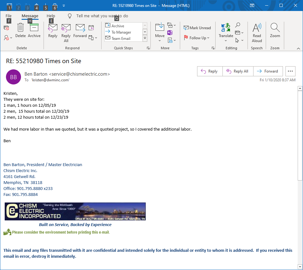303x270 pixels.
Task: Send this message to OneNote
Action: coord(170,32)
